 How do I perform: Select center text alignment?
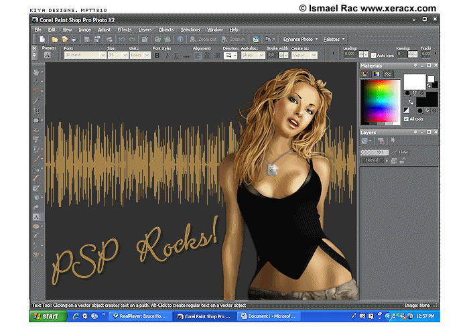tap(207, 56)
